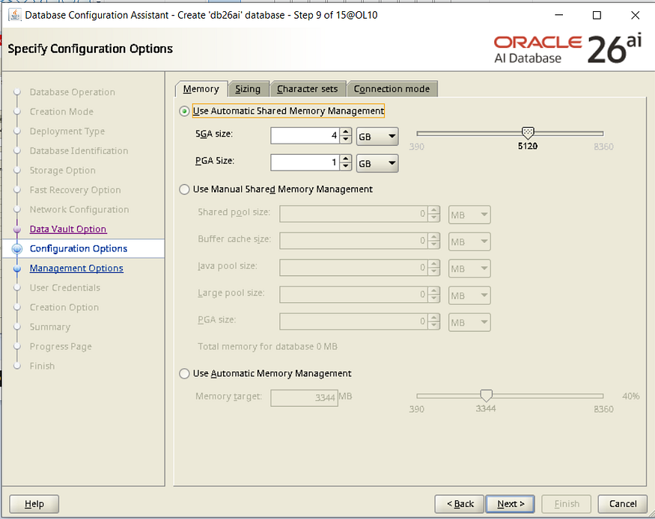Click the Fast Recovery Option step

[75, 190]
